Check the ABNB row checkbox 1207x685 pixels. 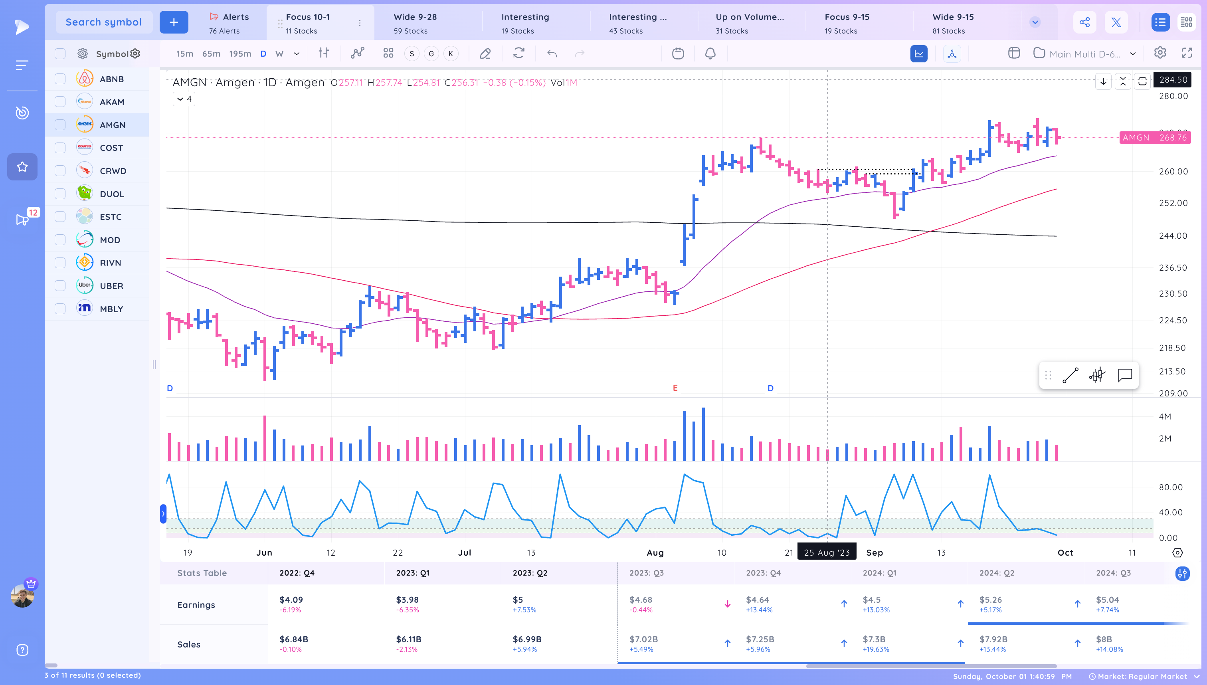[x=60, y=79]
